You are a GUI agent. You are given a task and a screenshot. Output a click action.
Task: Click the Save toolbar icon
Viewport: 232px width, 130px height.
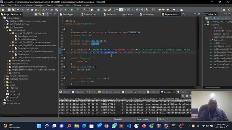pos(9,10)
